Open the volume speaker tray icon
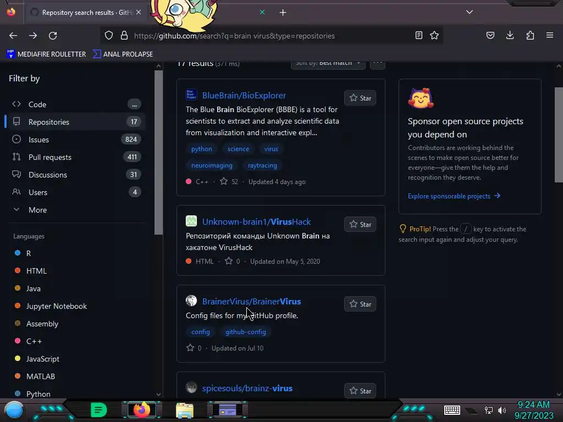 pos(502,410)
